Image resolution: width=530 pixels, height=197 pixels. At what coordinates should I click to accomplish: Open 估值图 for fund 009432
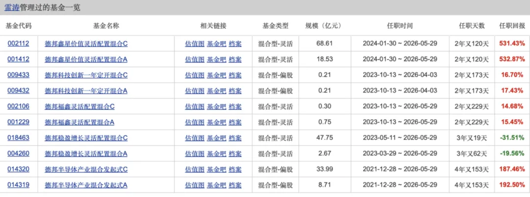click(x=195, y=90)
